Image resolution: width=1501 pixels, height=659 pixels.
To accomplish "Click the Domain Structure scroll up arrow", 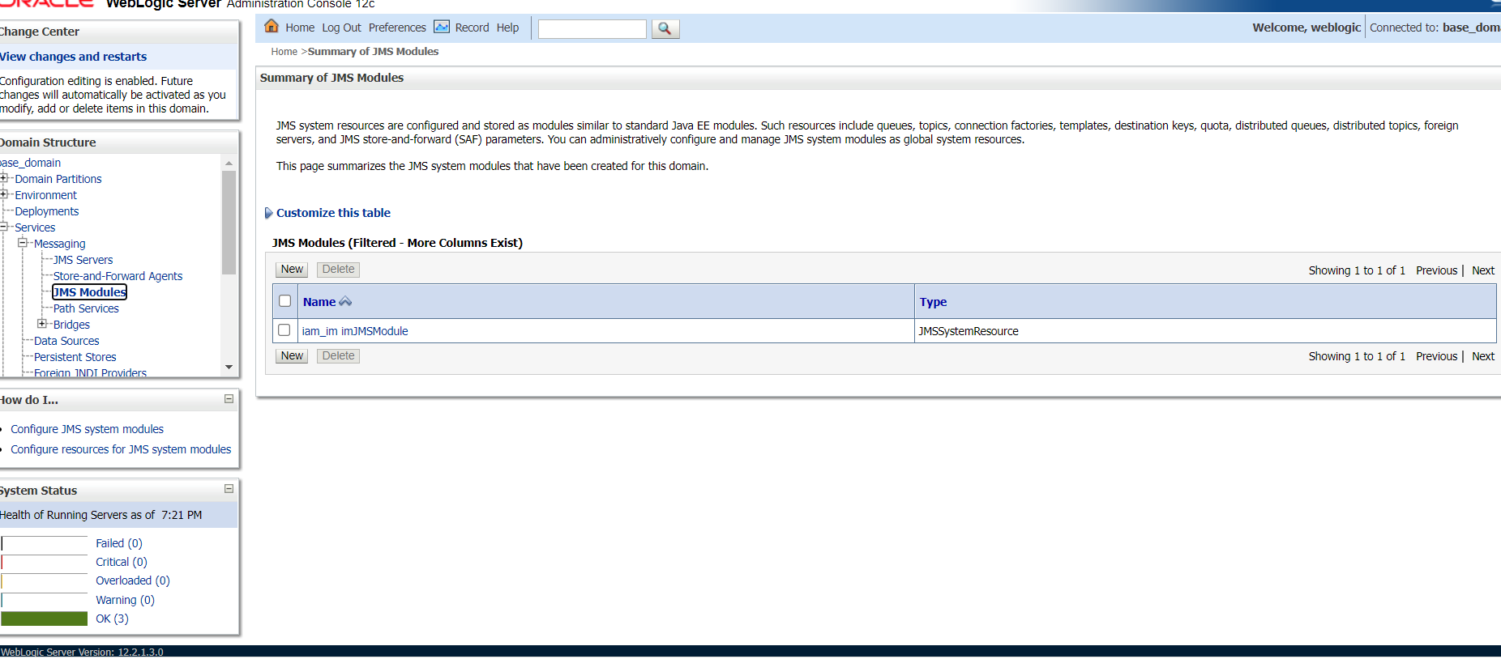I will click(x=229, y=163).
